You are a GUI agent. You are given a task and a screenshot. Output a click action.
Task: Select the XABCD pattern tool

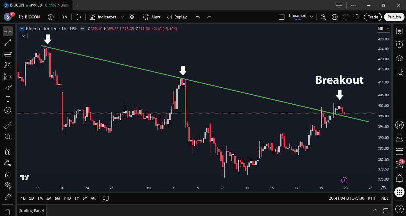tap(8, 65)
